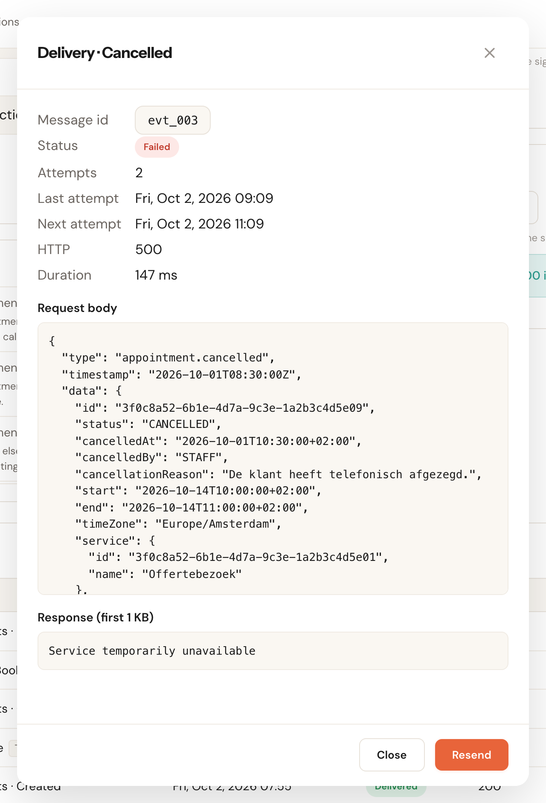Click the "status": "CANCELLED" line

click(148, 425)
